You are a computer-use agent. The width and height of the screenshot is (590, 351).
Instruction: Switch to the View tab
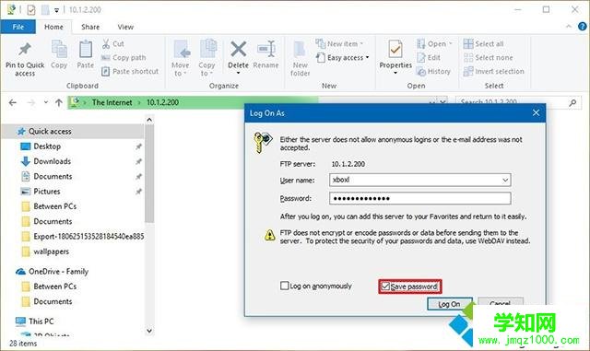point(125,27)
